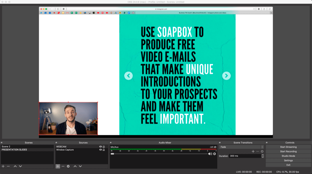312x174 pixels.
Task: Select webcam overlay in preview
Action: click(x=68, y=118)
